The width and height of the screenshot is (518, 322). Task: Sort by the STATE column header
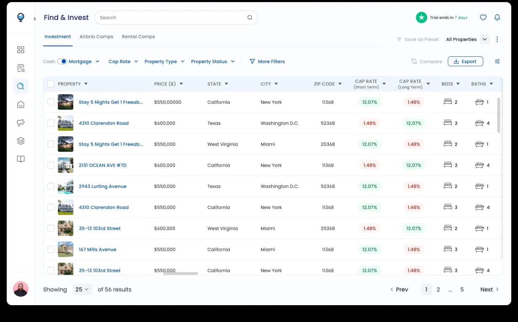click(218, 84)
